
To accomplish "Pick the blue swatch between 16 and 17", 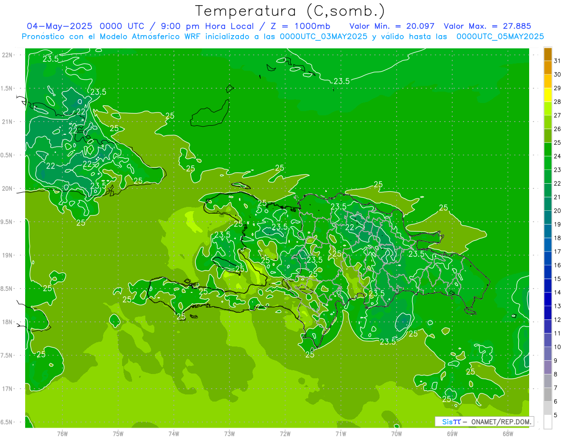I will pyautogui.click(x=548, y=258).
